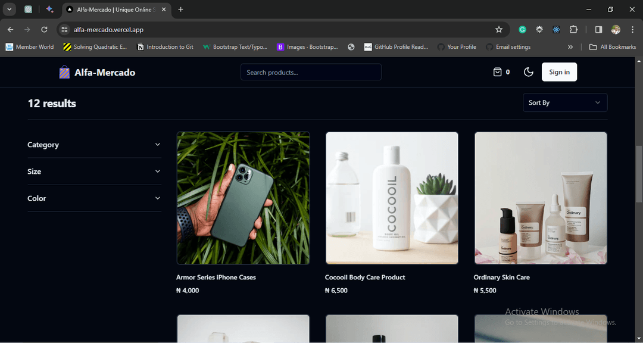View site information icon in address bar
Viewport: 643px width, 343px height.
point(64,30)
